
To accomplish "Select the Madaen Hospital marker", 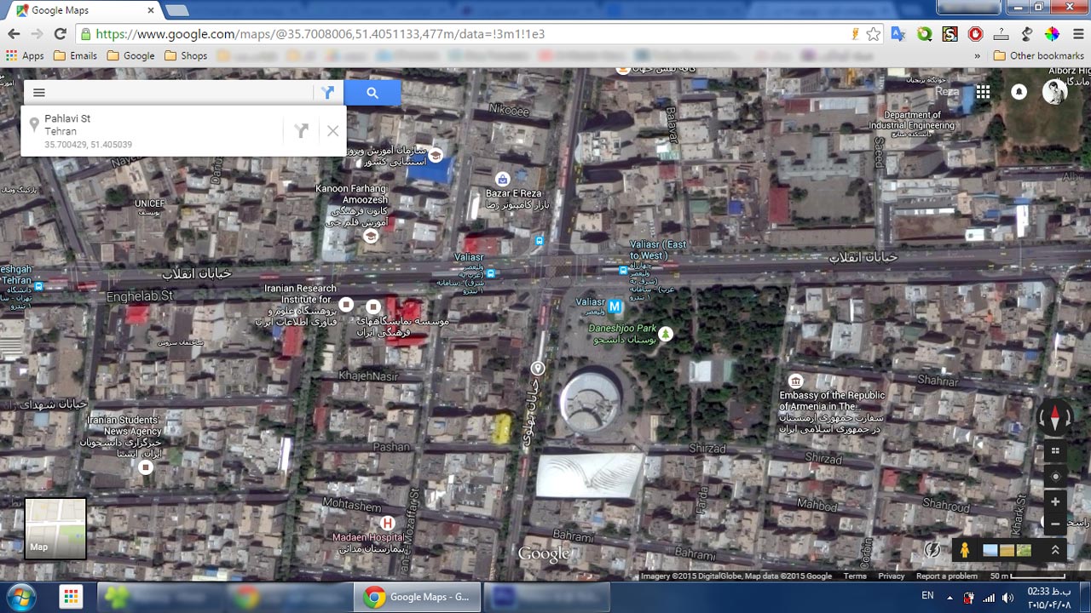I will pyautogui.click(x=388, y=523).
